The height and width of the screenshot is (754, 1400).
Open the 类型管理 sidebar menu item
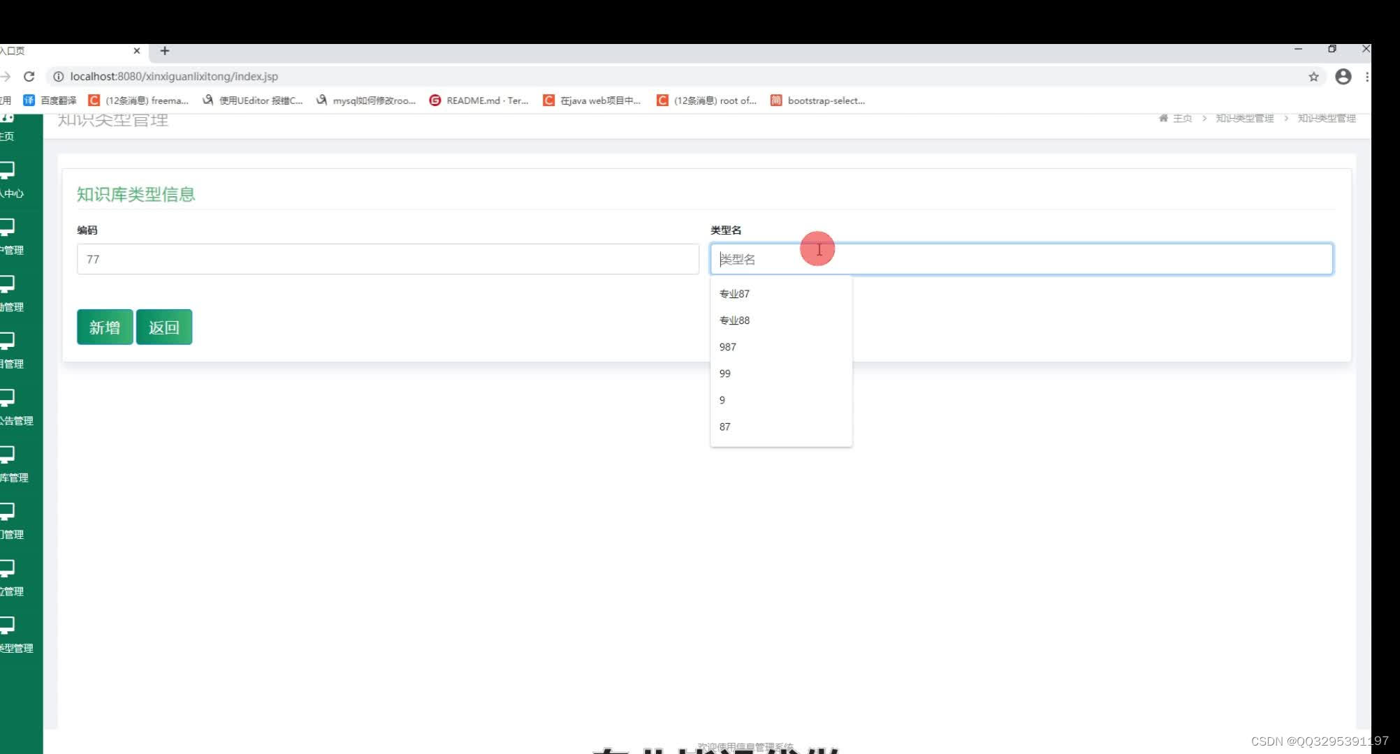tap(16, 649)
